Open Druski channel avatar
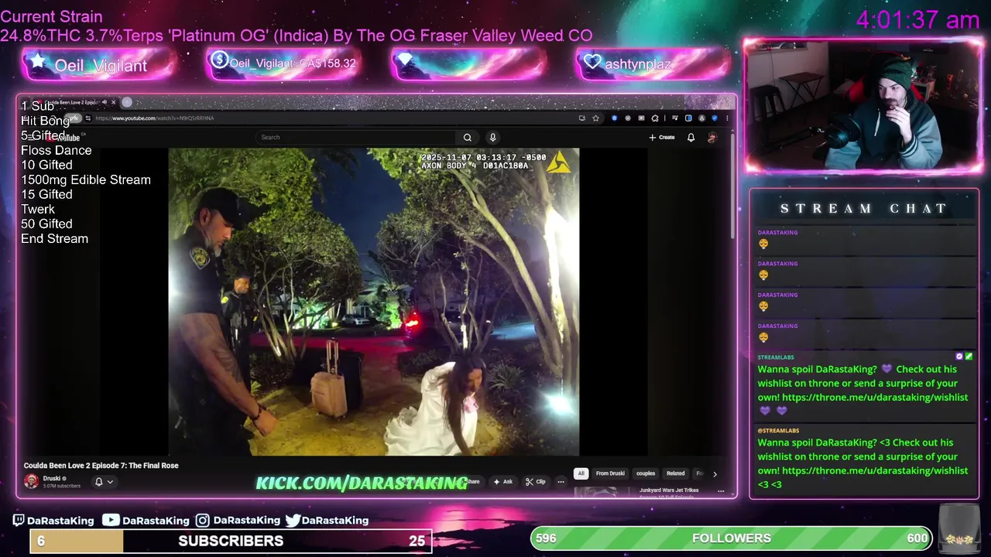Image resolution: width=991 pixels, height=557 pixels. [31, 481]
